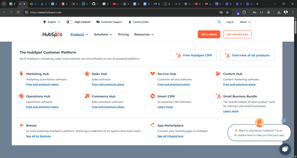Open the chat widget bubble icon
This screenshot has width=297, height=158.
285,149
